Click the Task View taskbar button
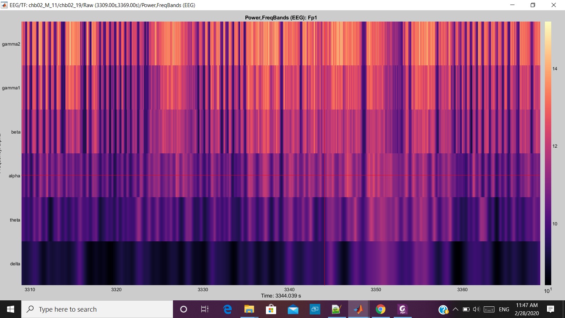 point(204,309)
